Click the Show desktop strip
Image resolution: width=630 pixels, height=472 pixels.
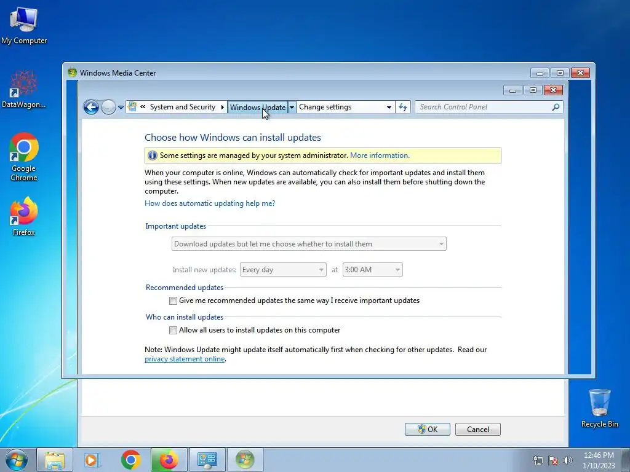click(x=626, y=460)
